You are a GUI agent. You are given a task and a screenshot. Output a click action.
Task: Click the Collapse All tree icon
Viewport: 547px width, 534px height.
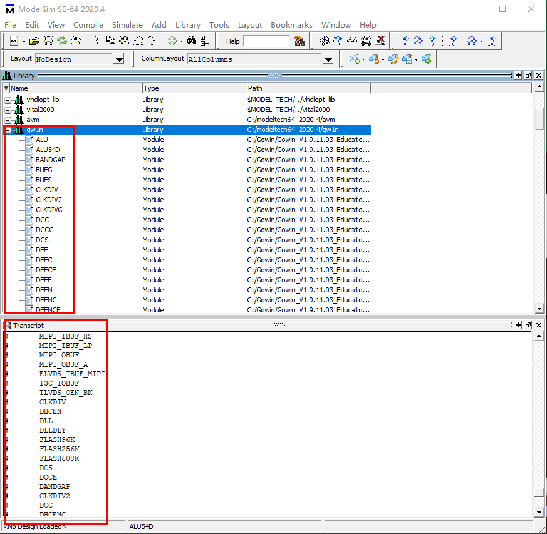pos(205,41)
